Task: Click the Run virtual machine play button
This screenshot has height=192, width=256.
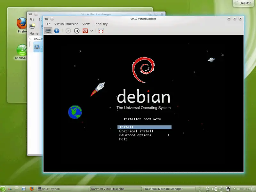Action: coord(68,31)
